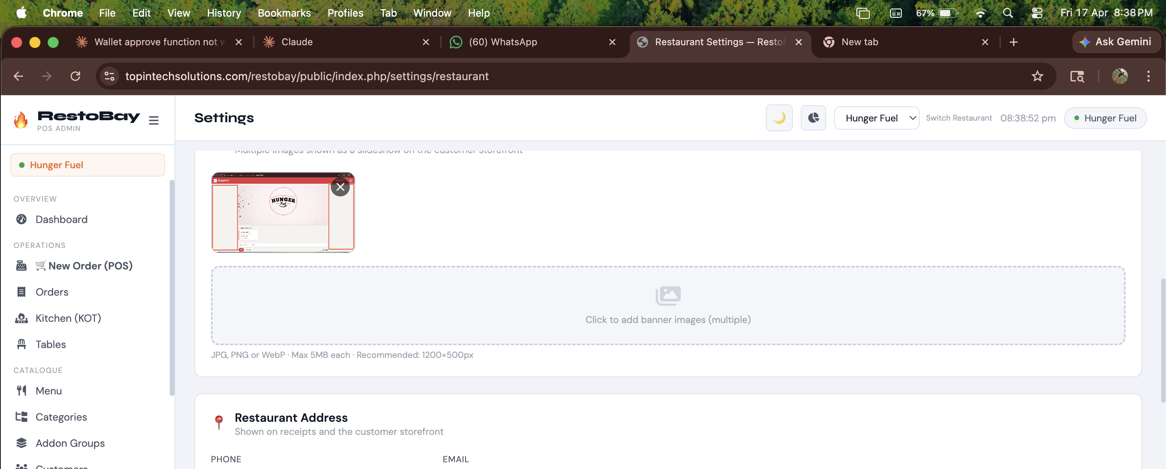This screenshot has height=469, width=1166.
Task: Open the Bookmarks menu in the menu bar
Action: pos(284,13)
